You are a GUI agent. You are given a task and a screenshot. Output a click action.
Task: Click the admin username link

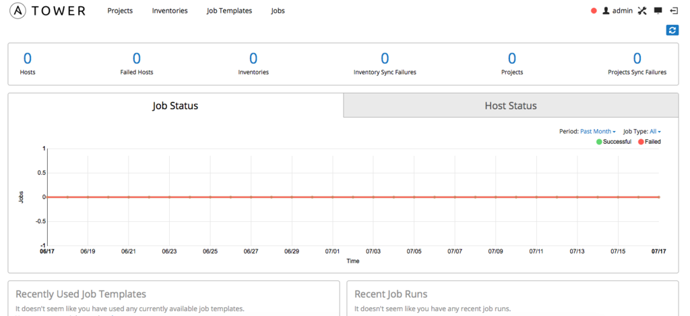pos(622,11)
